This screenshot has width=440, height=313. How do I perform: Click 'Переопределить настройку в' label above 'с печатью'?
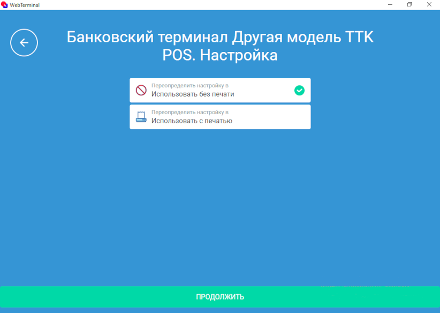tap(190, 113)
